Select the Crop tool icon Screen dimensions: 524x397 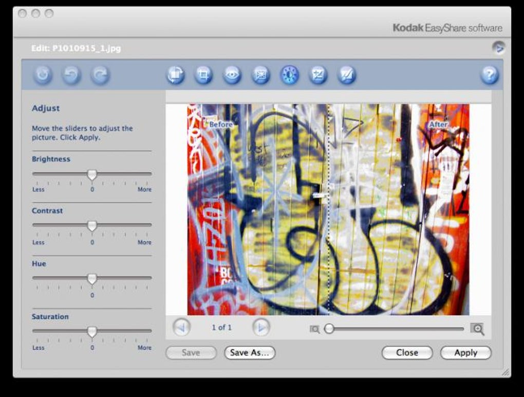[x=203, y=74]
